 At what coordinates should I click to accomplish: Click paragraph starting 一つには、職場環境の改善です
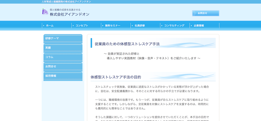[152, 104]
